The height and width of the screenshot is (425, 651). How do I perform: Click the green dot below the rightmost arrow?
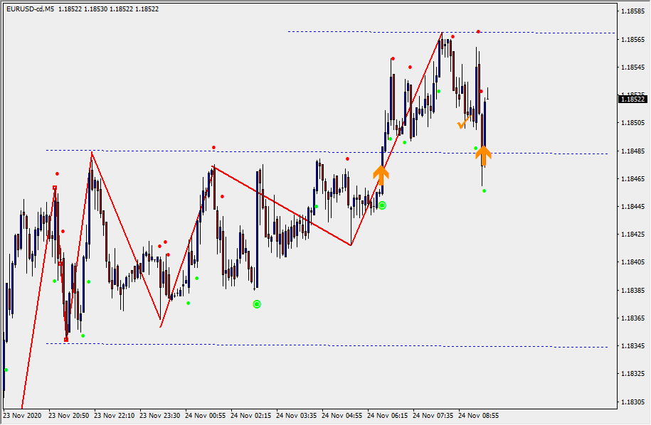(484, 190)
